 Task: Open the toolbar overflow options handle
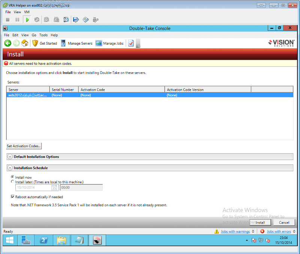pos(138,43)
